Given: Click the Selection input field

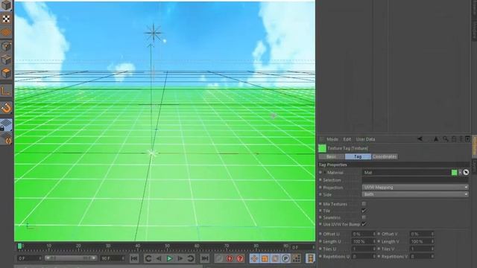Looking at the screenshot, I should pyautogui.click(x=415, y=180).
